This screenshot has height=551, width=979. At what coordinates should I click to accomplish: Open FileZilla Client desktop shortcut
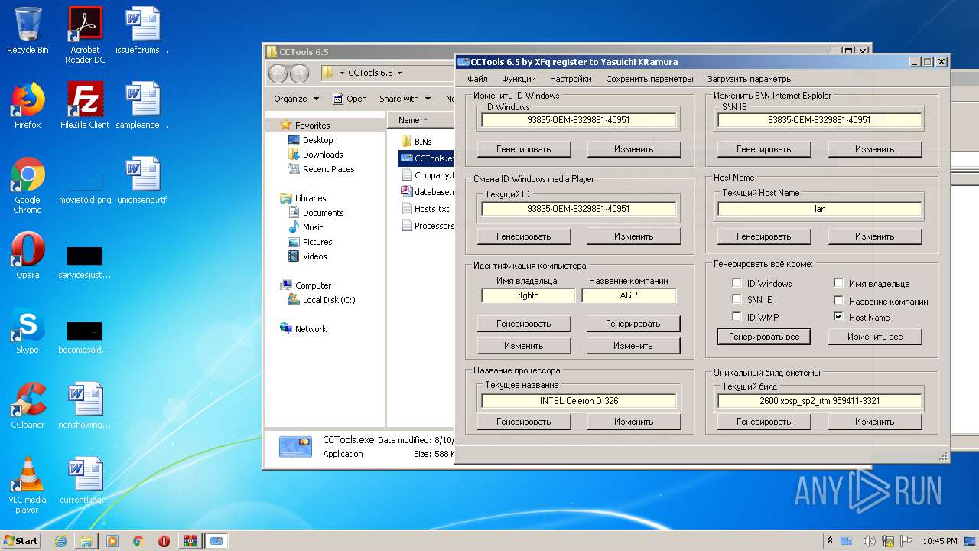pos(85,106)
